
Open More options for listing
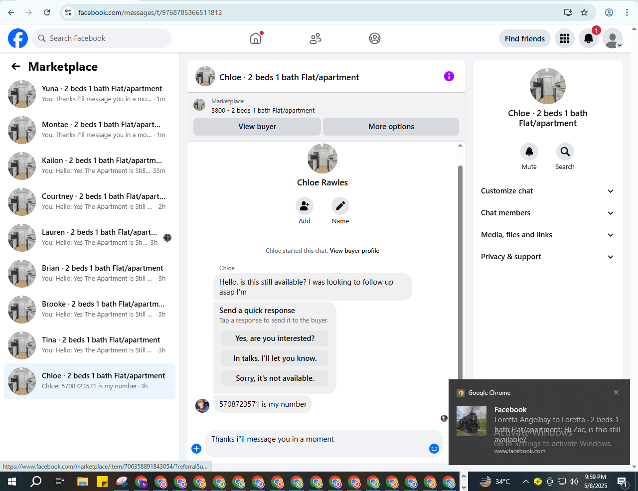pyautogui.click(x=391, y=127)
